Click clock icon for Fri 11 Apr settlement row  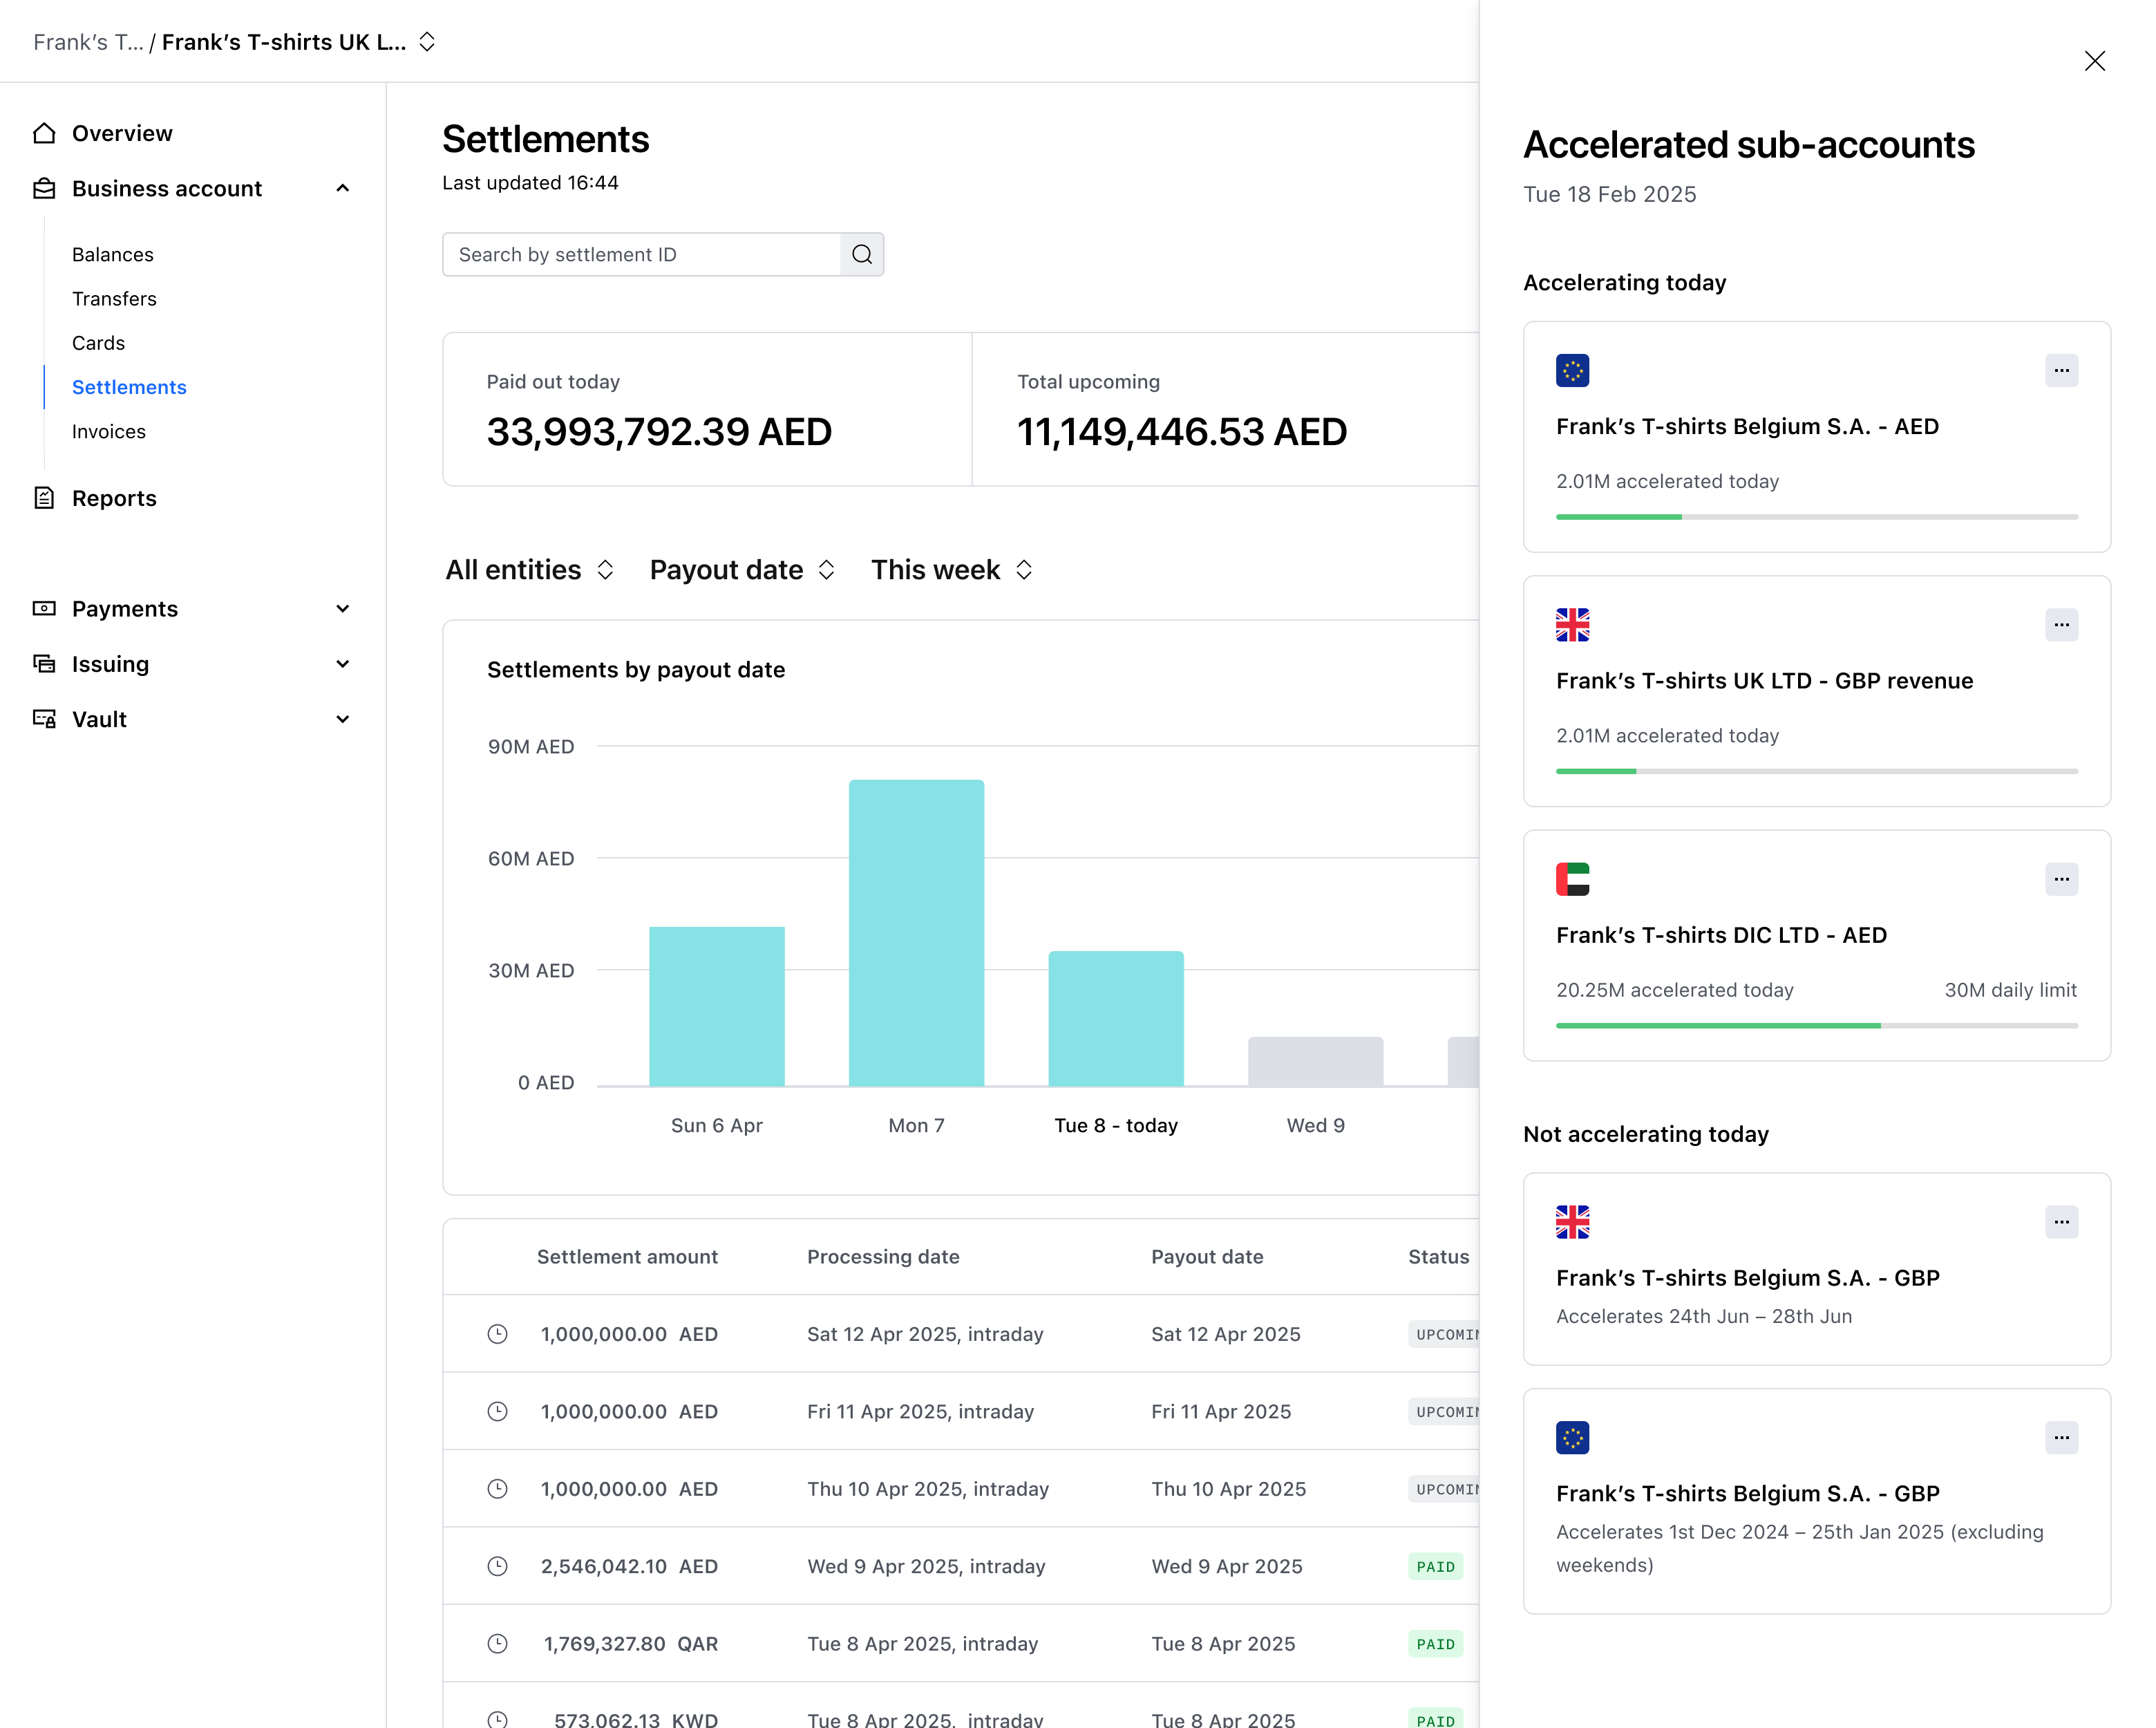click(x=497, y=1411)
